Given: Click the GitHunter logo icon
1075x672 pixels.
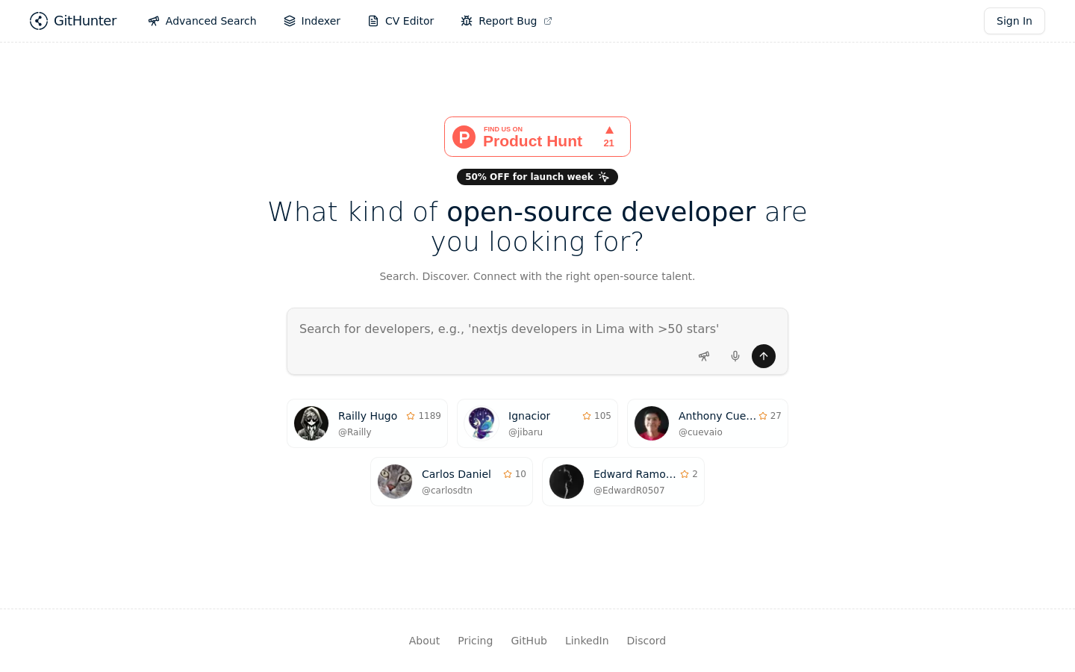Looking at the screenshot, I should click(39, 21).
